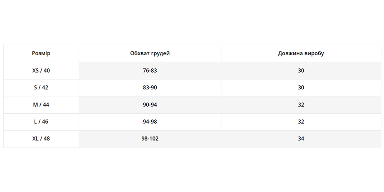The image size is (384, 192).
Task: Click the 90-94 chest measurement cell
Action: (150, 104)
